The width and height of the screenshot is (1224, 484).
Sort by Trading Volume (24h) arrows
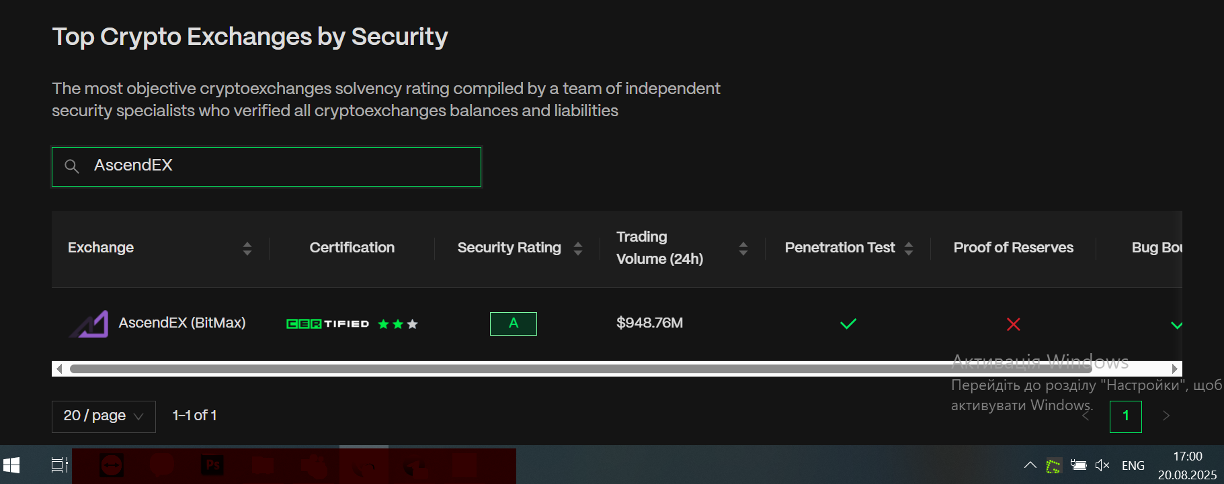point(743,248)
